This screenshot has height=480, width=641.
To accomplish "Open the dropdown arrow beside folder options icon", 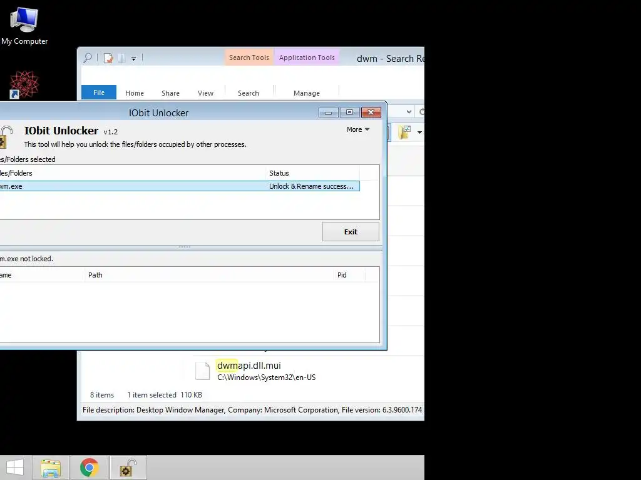I will coord(419,132).
